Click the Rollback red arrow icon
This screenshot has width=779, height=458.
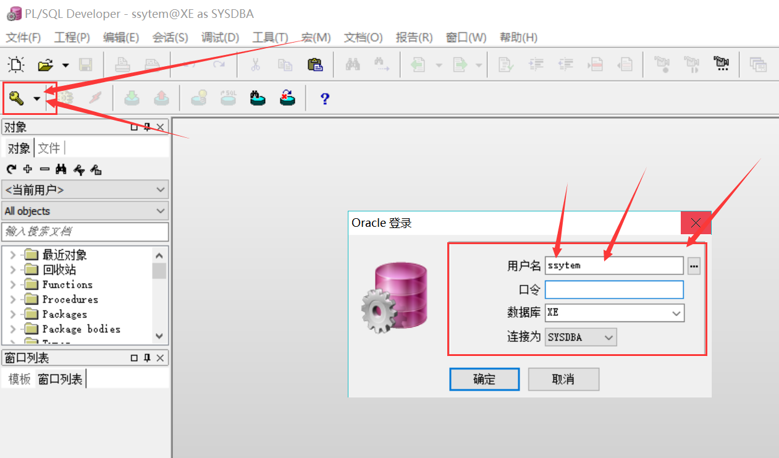click(x=161, y=98)
